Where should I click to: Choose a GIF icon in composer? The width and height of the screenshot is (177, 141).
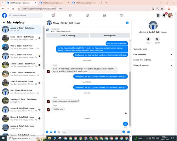59,132
